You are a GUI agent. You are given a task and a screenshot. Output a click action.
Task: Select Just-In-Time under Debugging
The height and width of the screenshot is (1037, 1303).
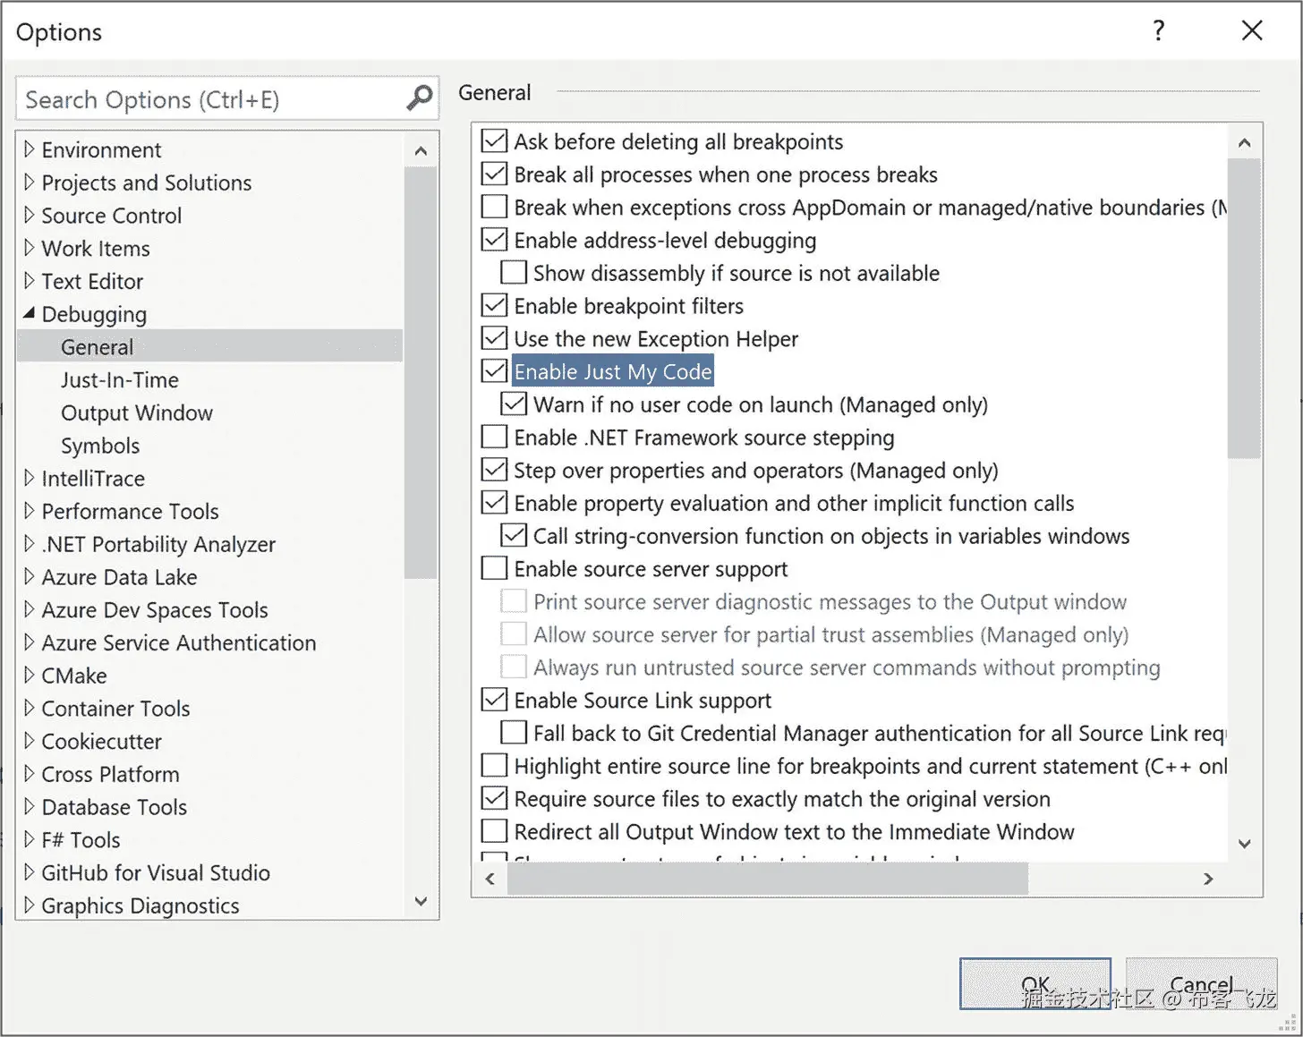(120, 380)
